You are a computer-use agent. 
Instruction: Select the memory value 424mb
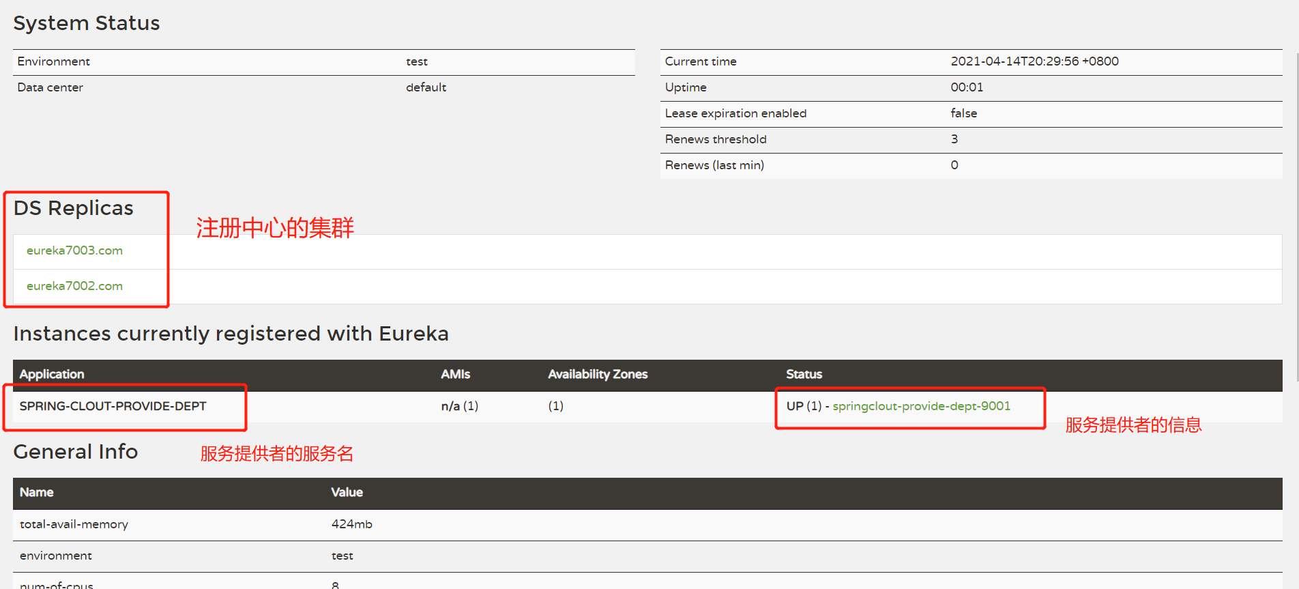tap(351, 524)
